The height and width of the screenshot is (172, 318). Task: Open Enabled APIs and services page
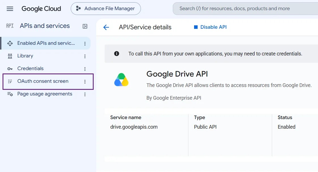pyautogui.click(x=46, y=43)
